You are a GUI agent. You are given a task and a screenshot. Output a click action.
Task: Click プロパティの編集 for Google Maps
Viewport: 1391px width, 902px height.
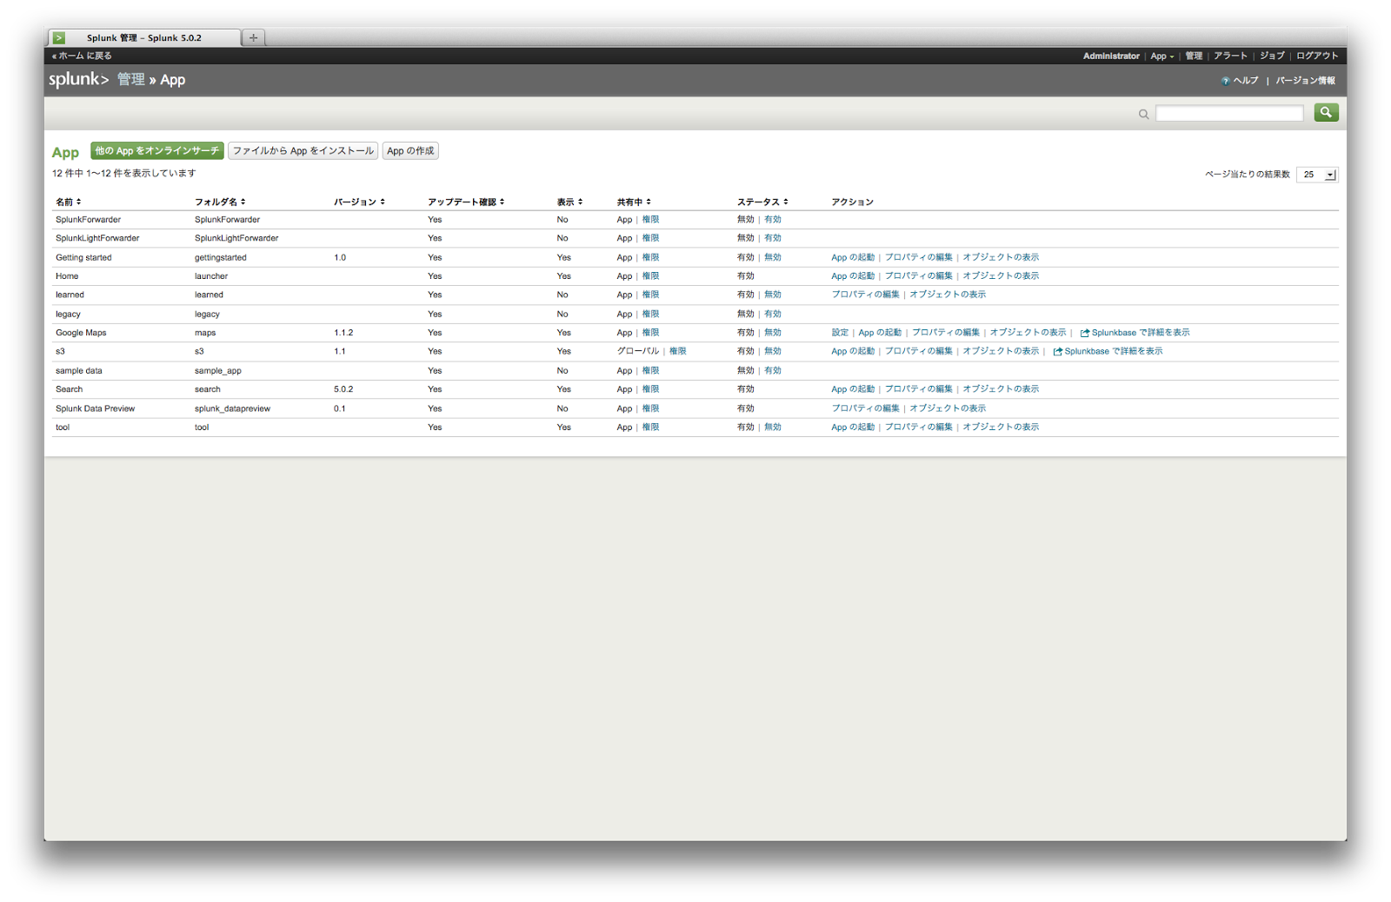tap(945, 333)
